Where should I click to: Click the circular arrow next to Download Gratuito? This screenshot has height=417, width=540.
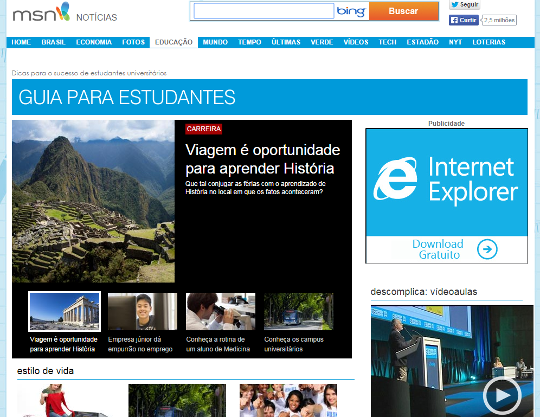[x=488, y=249]
